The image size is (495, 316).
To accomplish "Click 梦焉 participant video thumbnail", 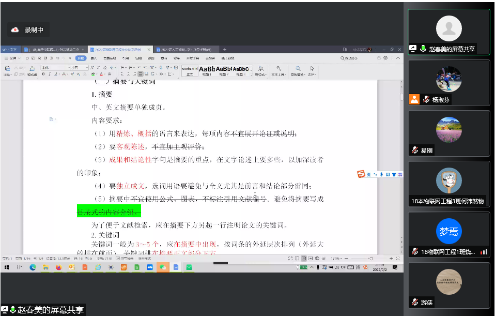I will coord(448,232).
